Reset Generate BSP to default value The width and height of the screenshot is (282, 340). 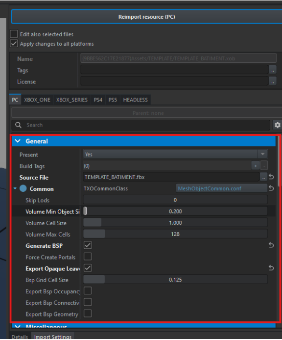[x=271, y=245]
